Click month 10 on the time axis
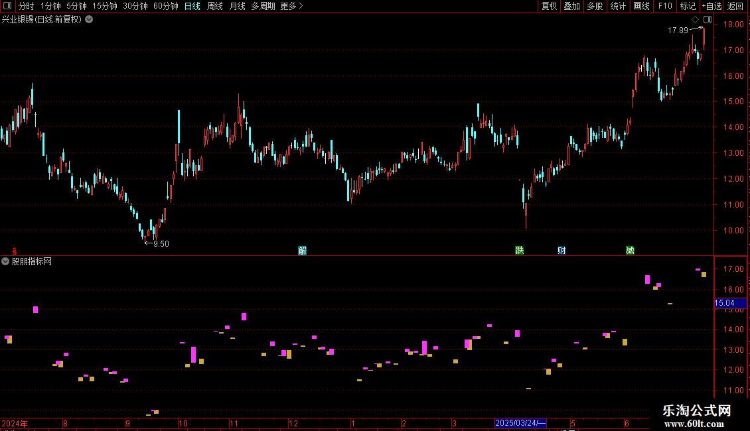Screen dimensions: 750x431 tap(183, 424)
